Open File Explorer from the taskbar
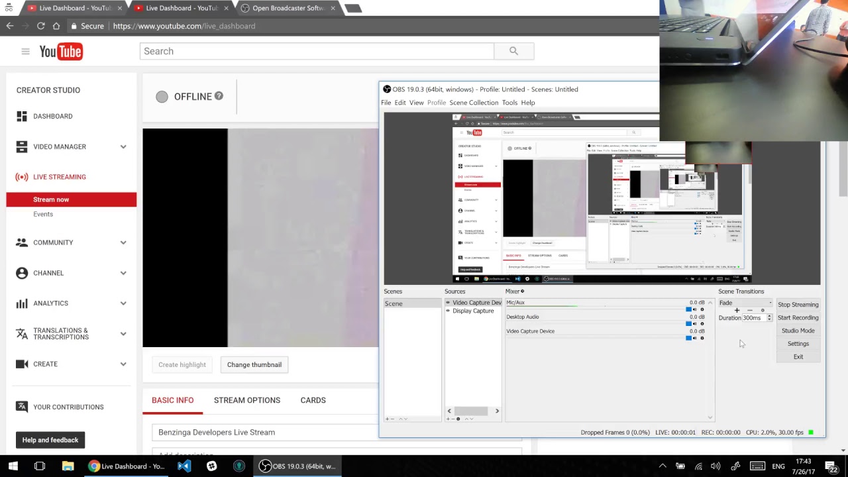The width and height of the screenshot is (848, 477). coord(68,466)
